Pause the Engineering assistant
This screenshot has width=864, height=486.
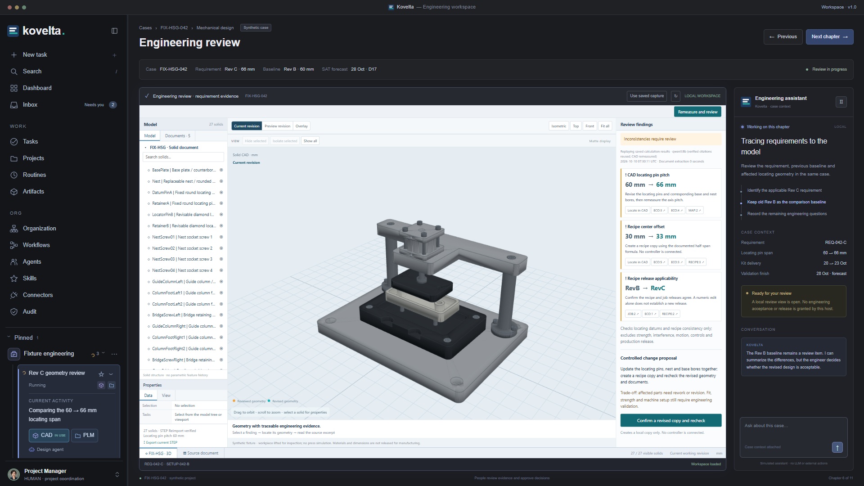coord(841,102)
